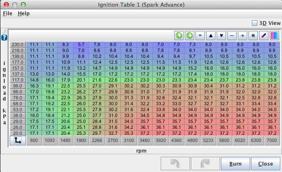Click the asterisk multiply toolbar icon

[253, 35]
